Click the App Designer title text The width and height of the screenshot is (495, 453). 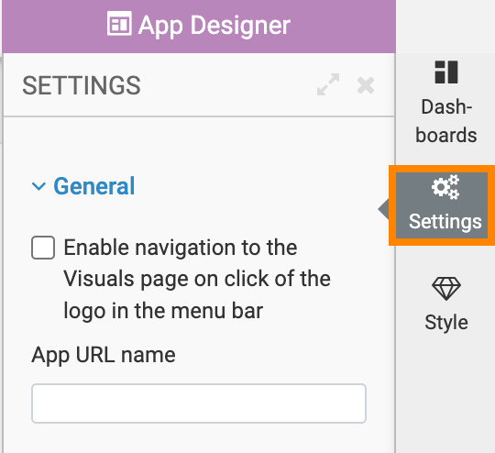click(214, 26)
